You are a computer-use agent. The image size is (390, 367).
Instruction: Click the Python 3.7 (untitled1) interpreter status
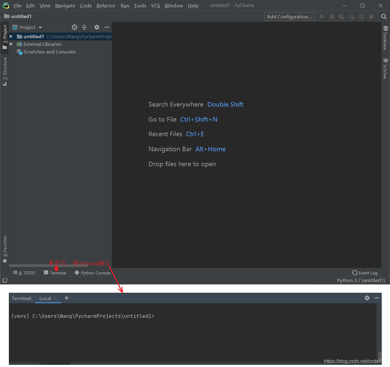coord(361,281)
